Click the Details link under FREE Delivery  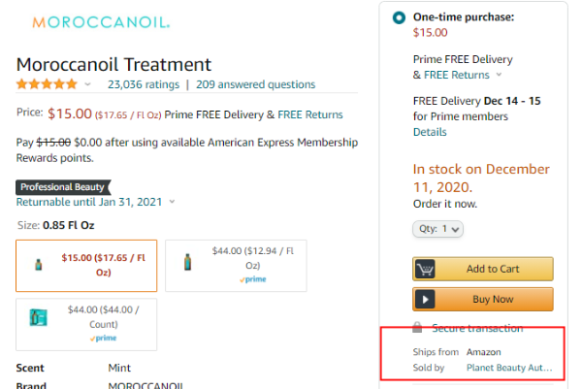[430, 132]
